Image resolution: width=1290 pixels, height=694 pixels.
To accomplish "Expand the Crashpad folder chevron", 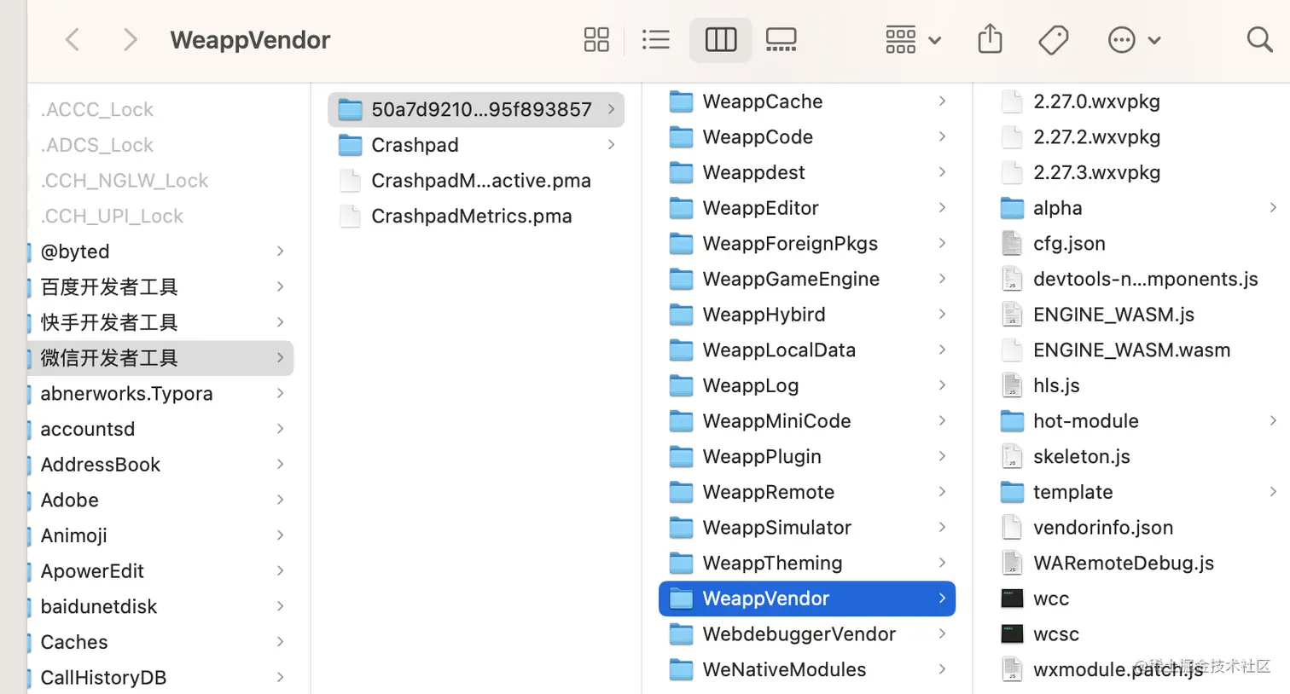I will pyautogui.click(x=611, y=144).
